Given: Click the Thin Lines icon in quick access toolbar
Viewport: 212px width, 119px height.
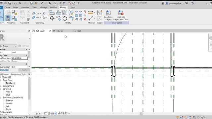Looking at the screenshot, I should point(65,3).
